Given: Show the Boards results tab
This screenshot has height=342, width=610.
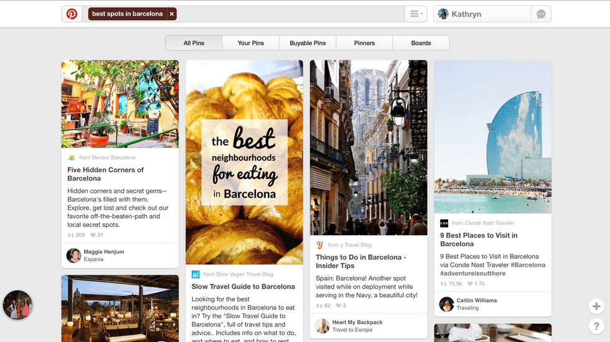Looking at the screenshot, I should (421, 43).
